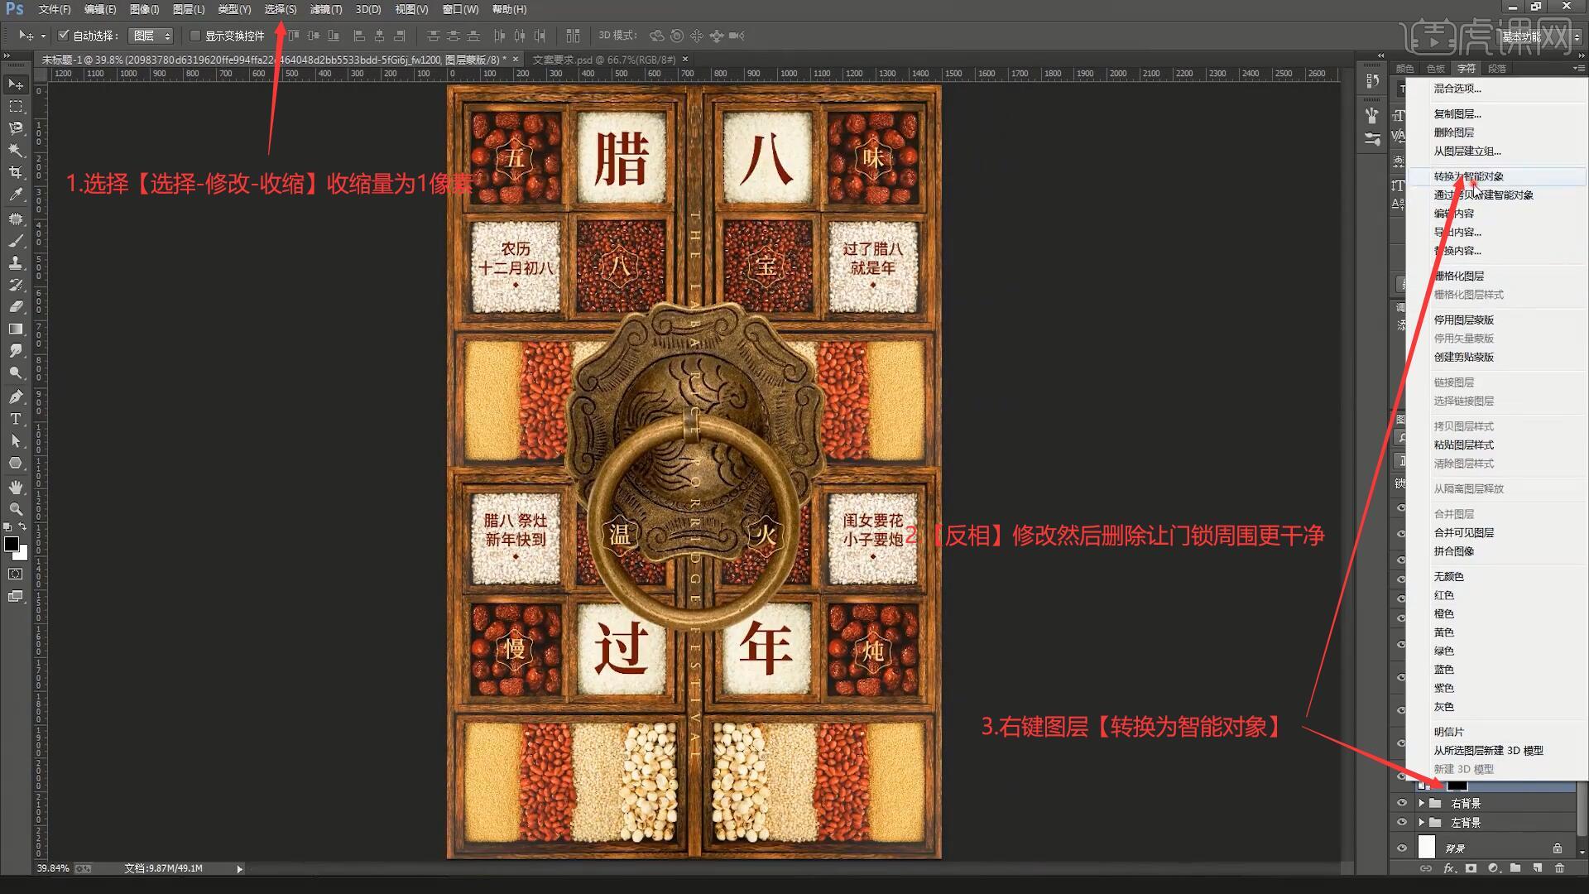Click the create new group folder icon
The width and height of the screenshot is (1589, 894).
(1515, 868)
